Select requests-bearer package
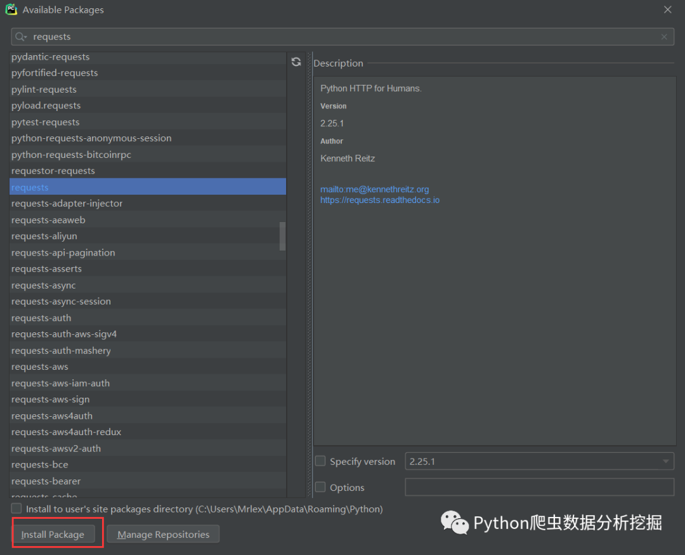 coord(148,481)
